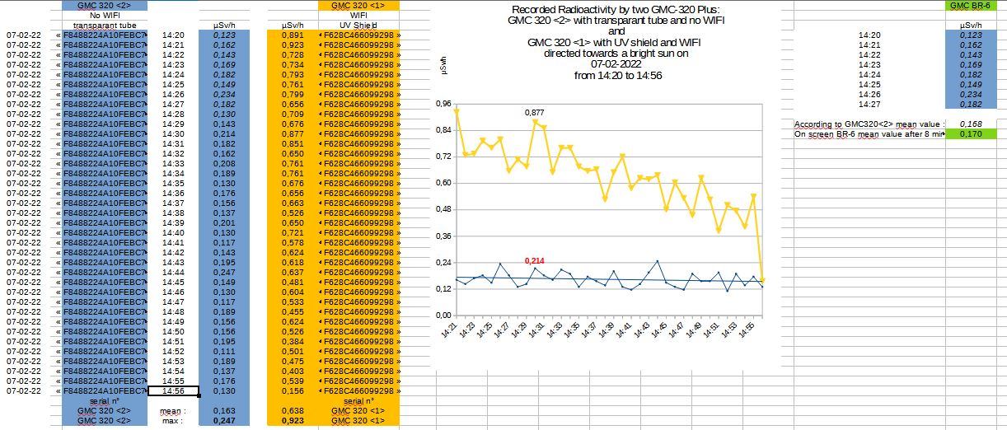Screen dimensions: 1007x430
Task: Select the bold 0,247 max value cell
Action: [222, 420]
